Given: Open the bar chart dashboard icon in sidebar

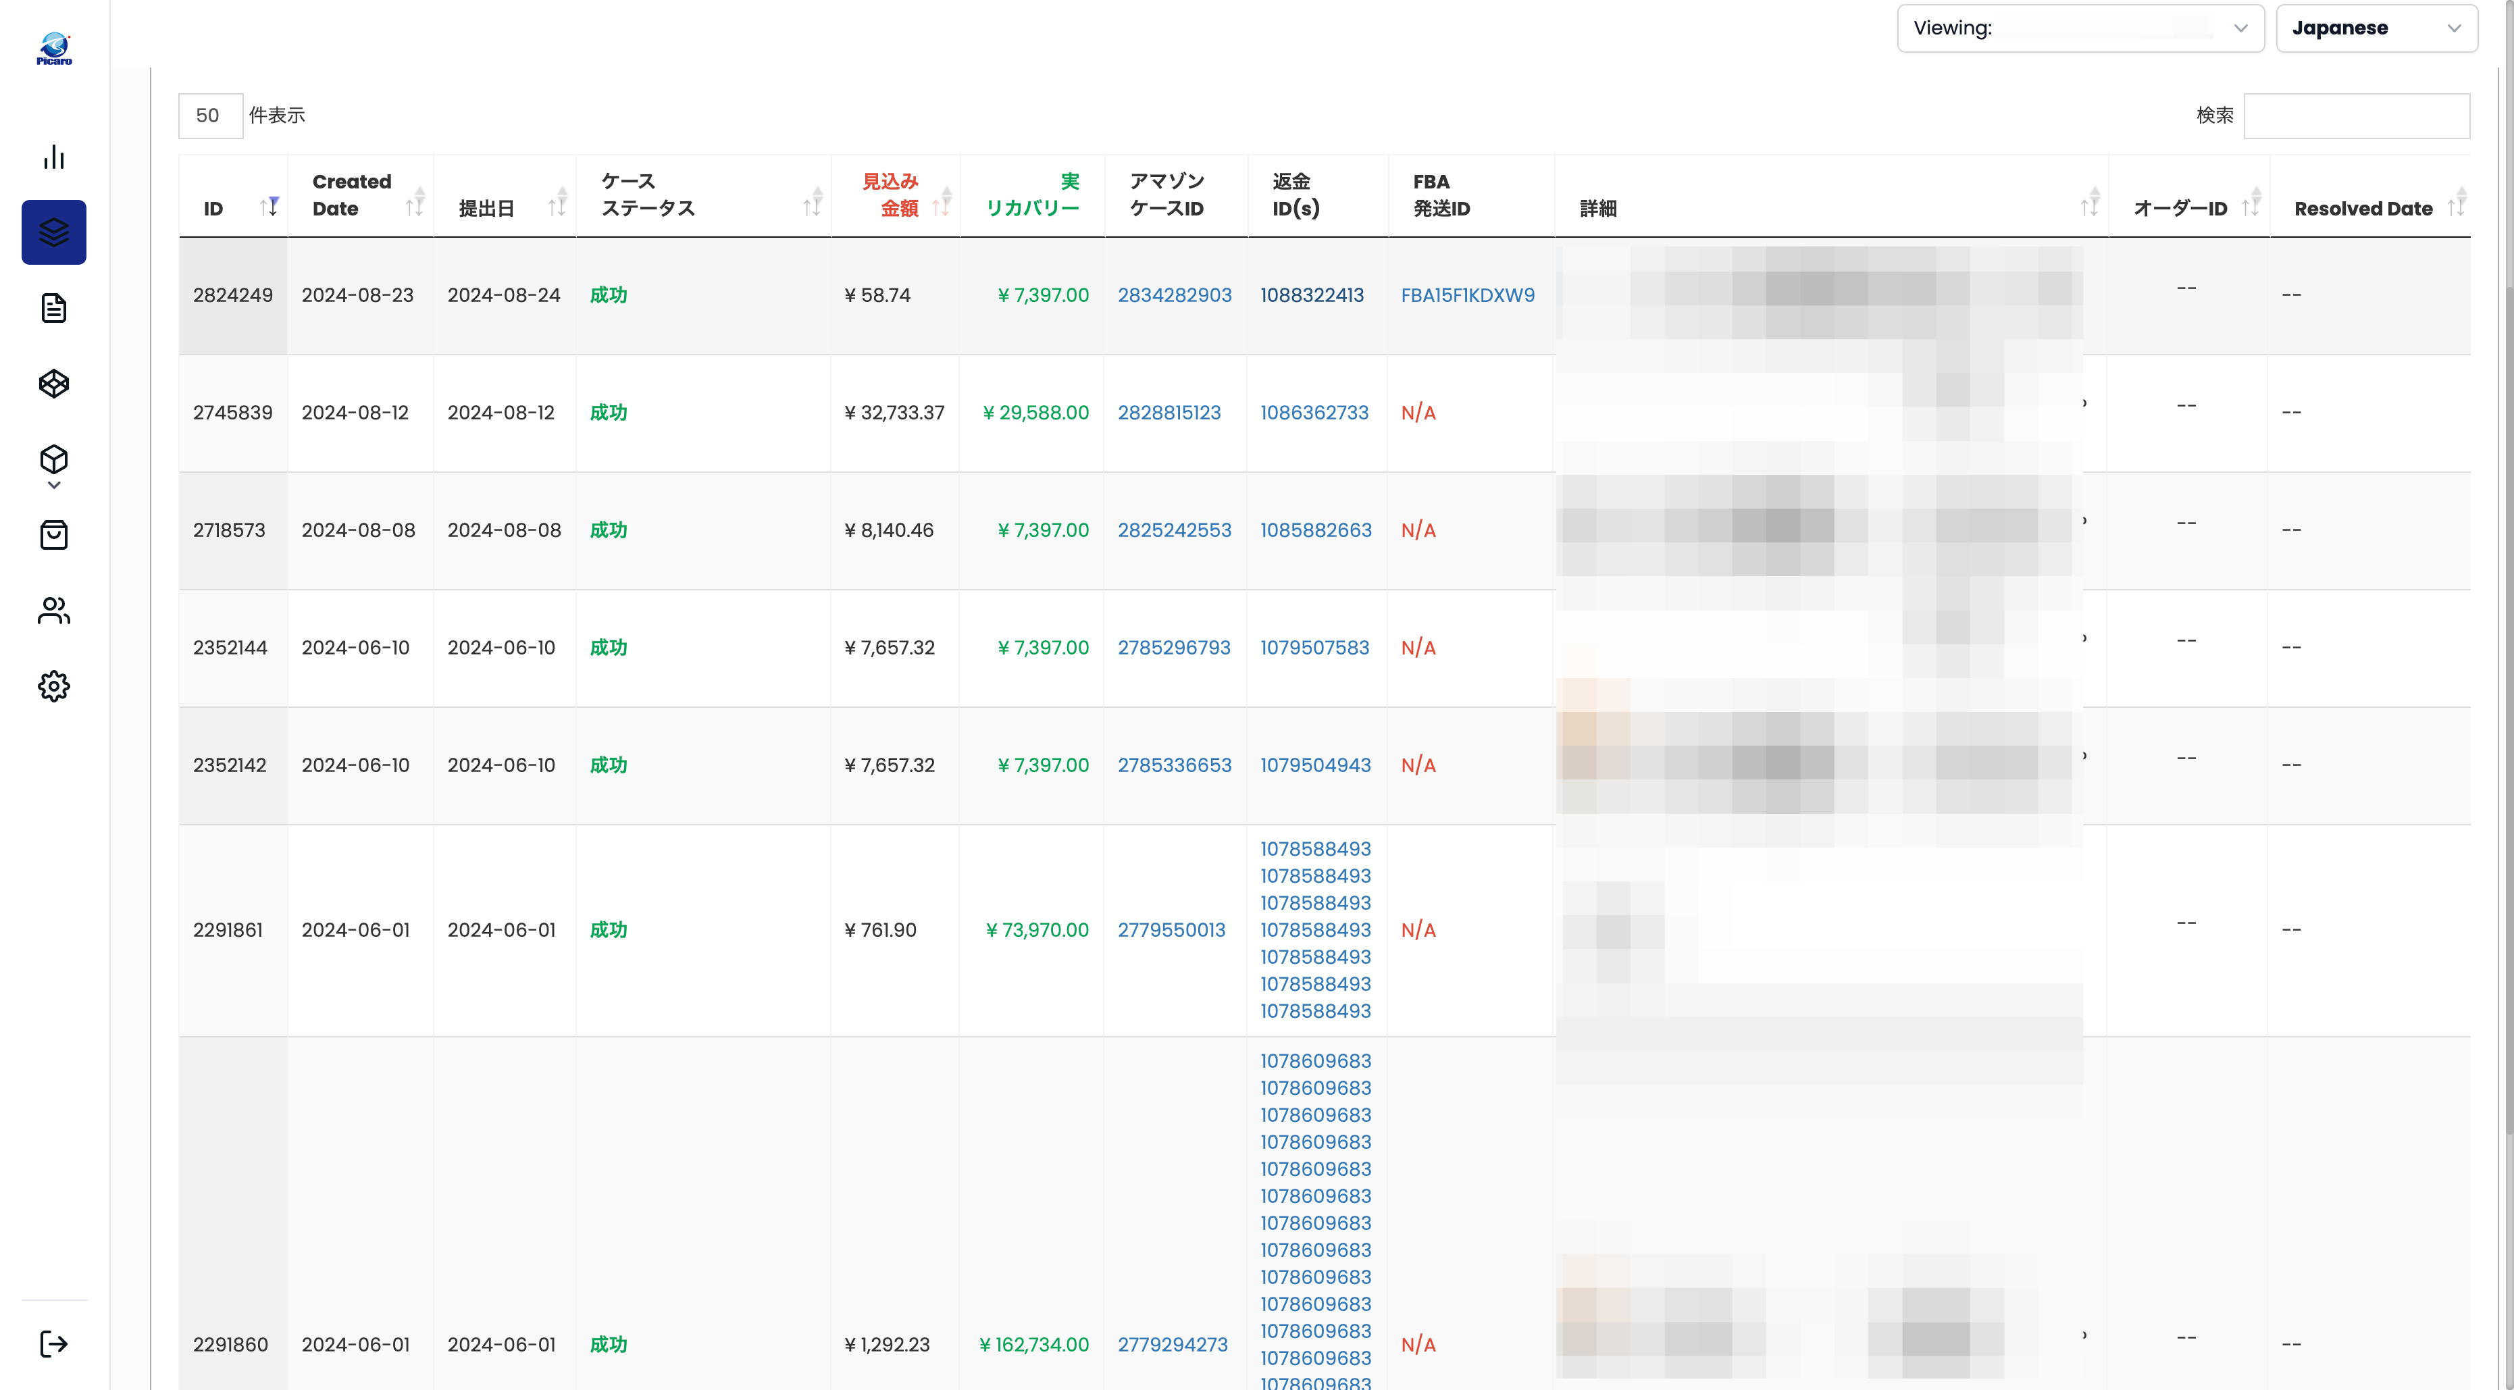Looking at the screenshot, I should coord(53,157).
